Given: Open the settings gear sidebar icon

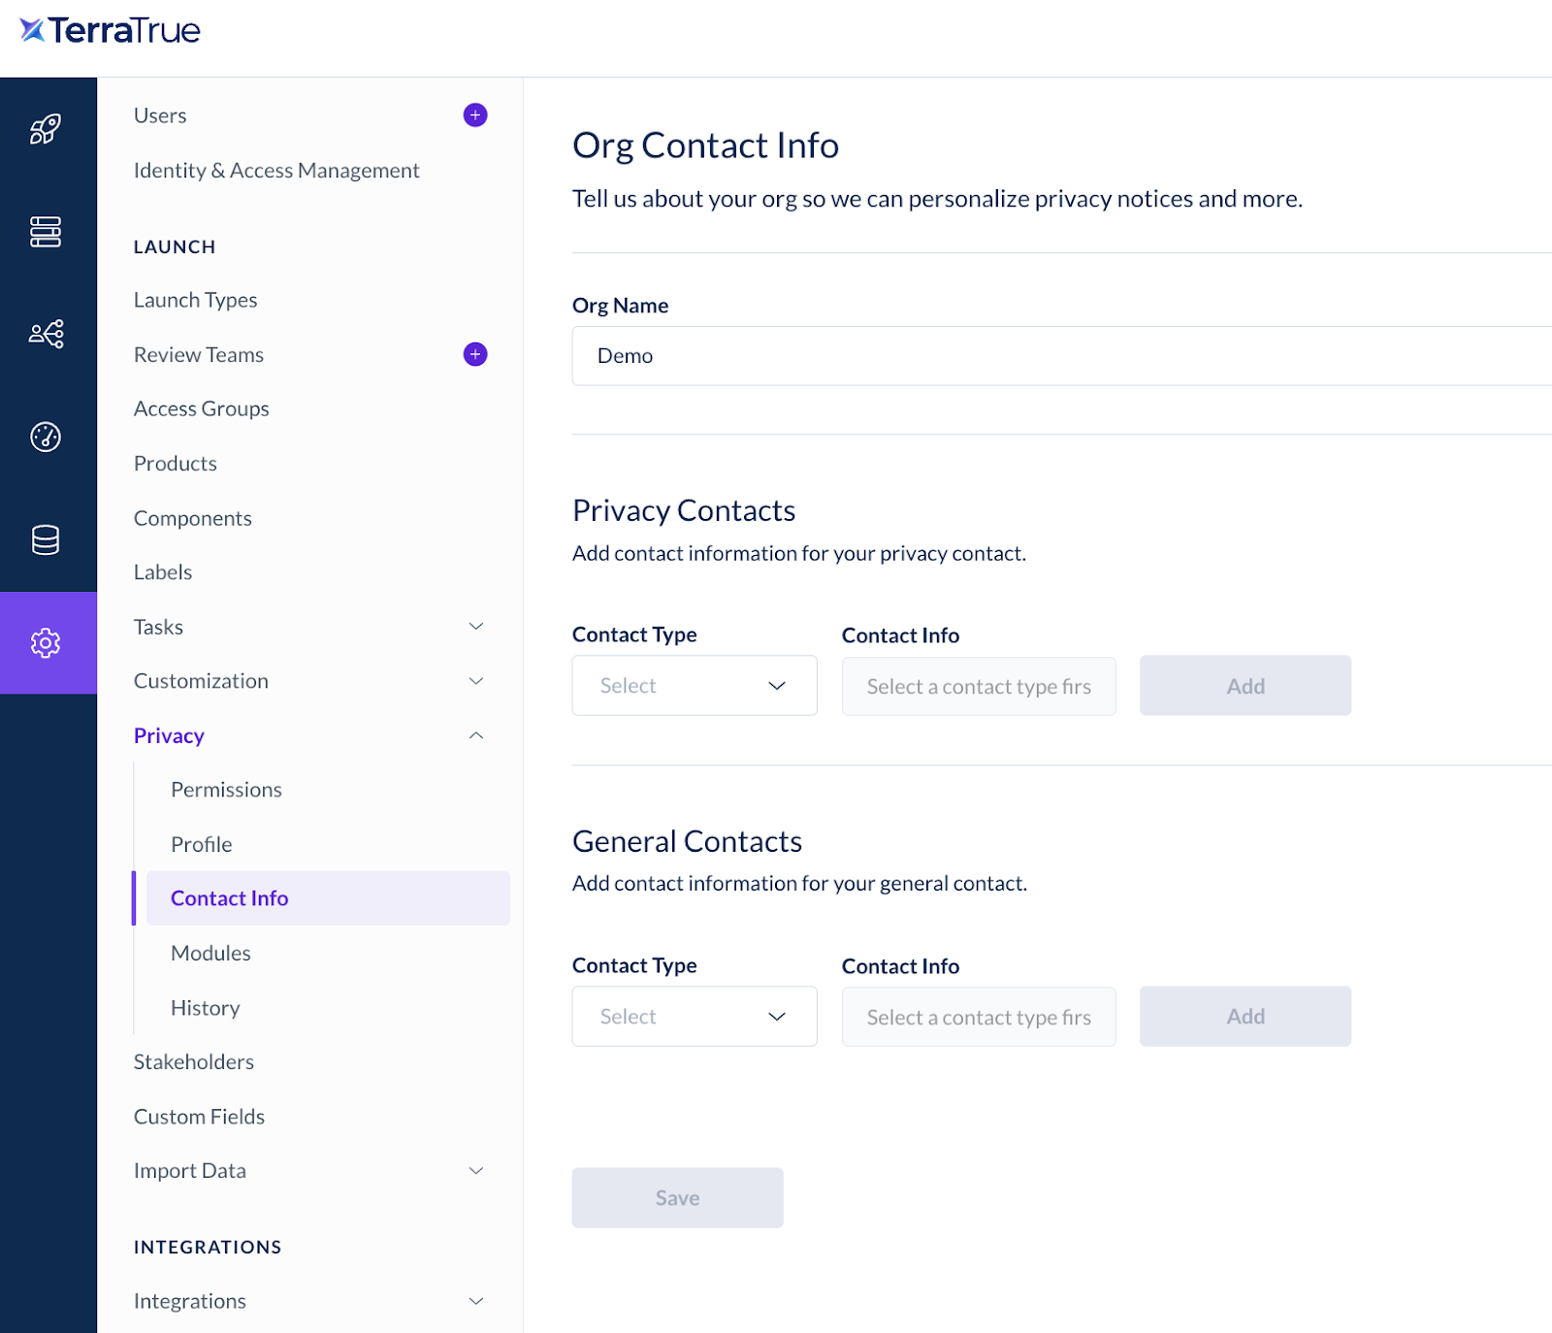Looking at the screenshot, I should click(46, 642).
